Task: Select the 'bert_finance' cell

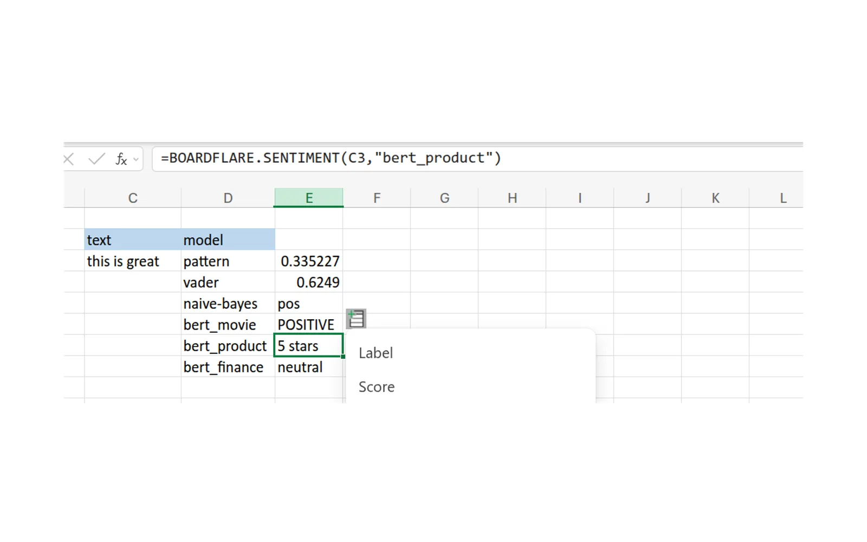Action: pos(228,366)
